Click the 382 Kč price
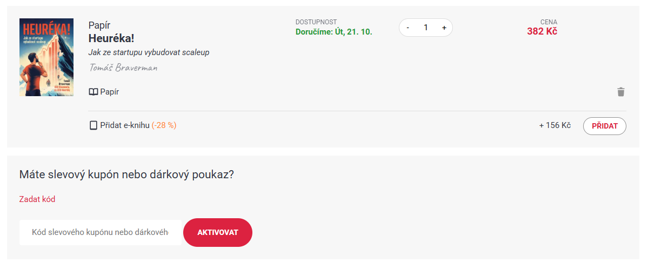The image size is (648, 269). point(542,31)
